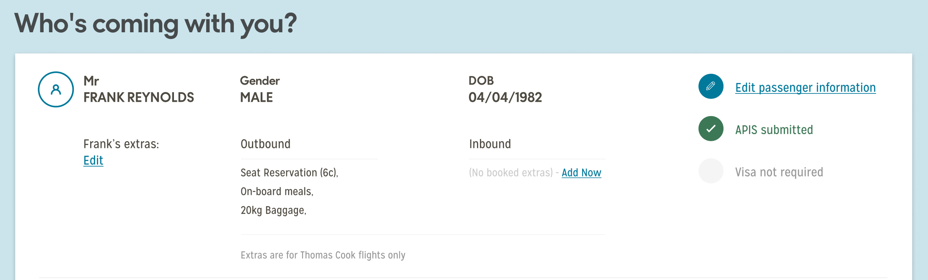This screenshot has height=280, width=928.
Task: Click the blue pencil edit icon
Action: 711,86
